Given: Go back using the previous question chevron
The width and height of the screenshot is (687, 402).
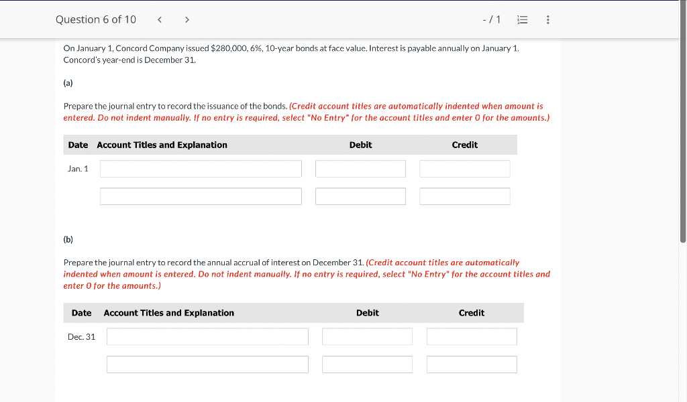Looking at the screenshot, I should (x=159, y=19).
